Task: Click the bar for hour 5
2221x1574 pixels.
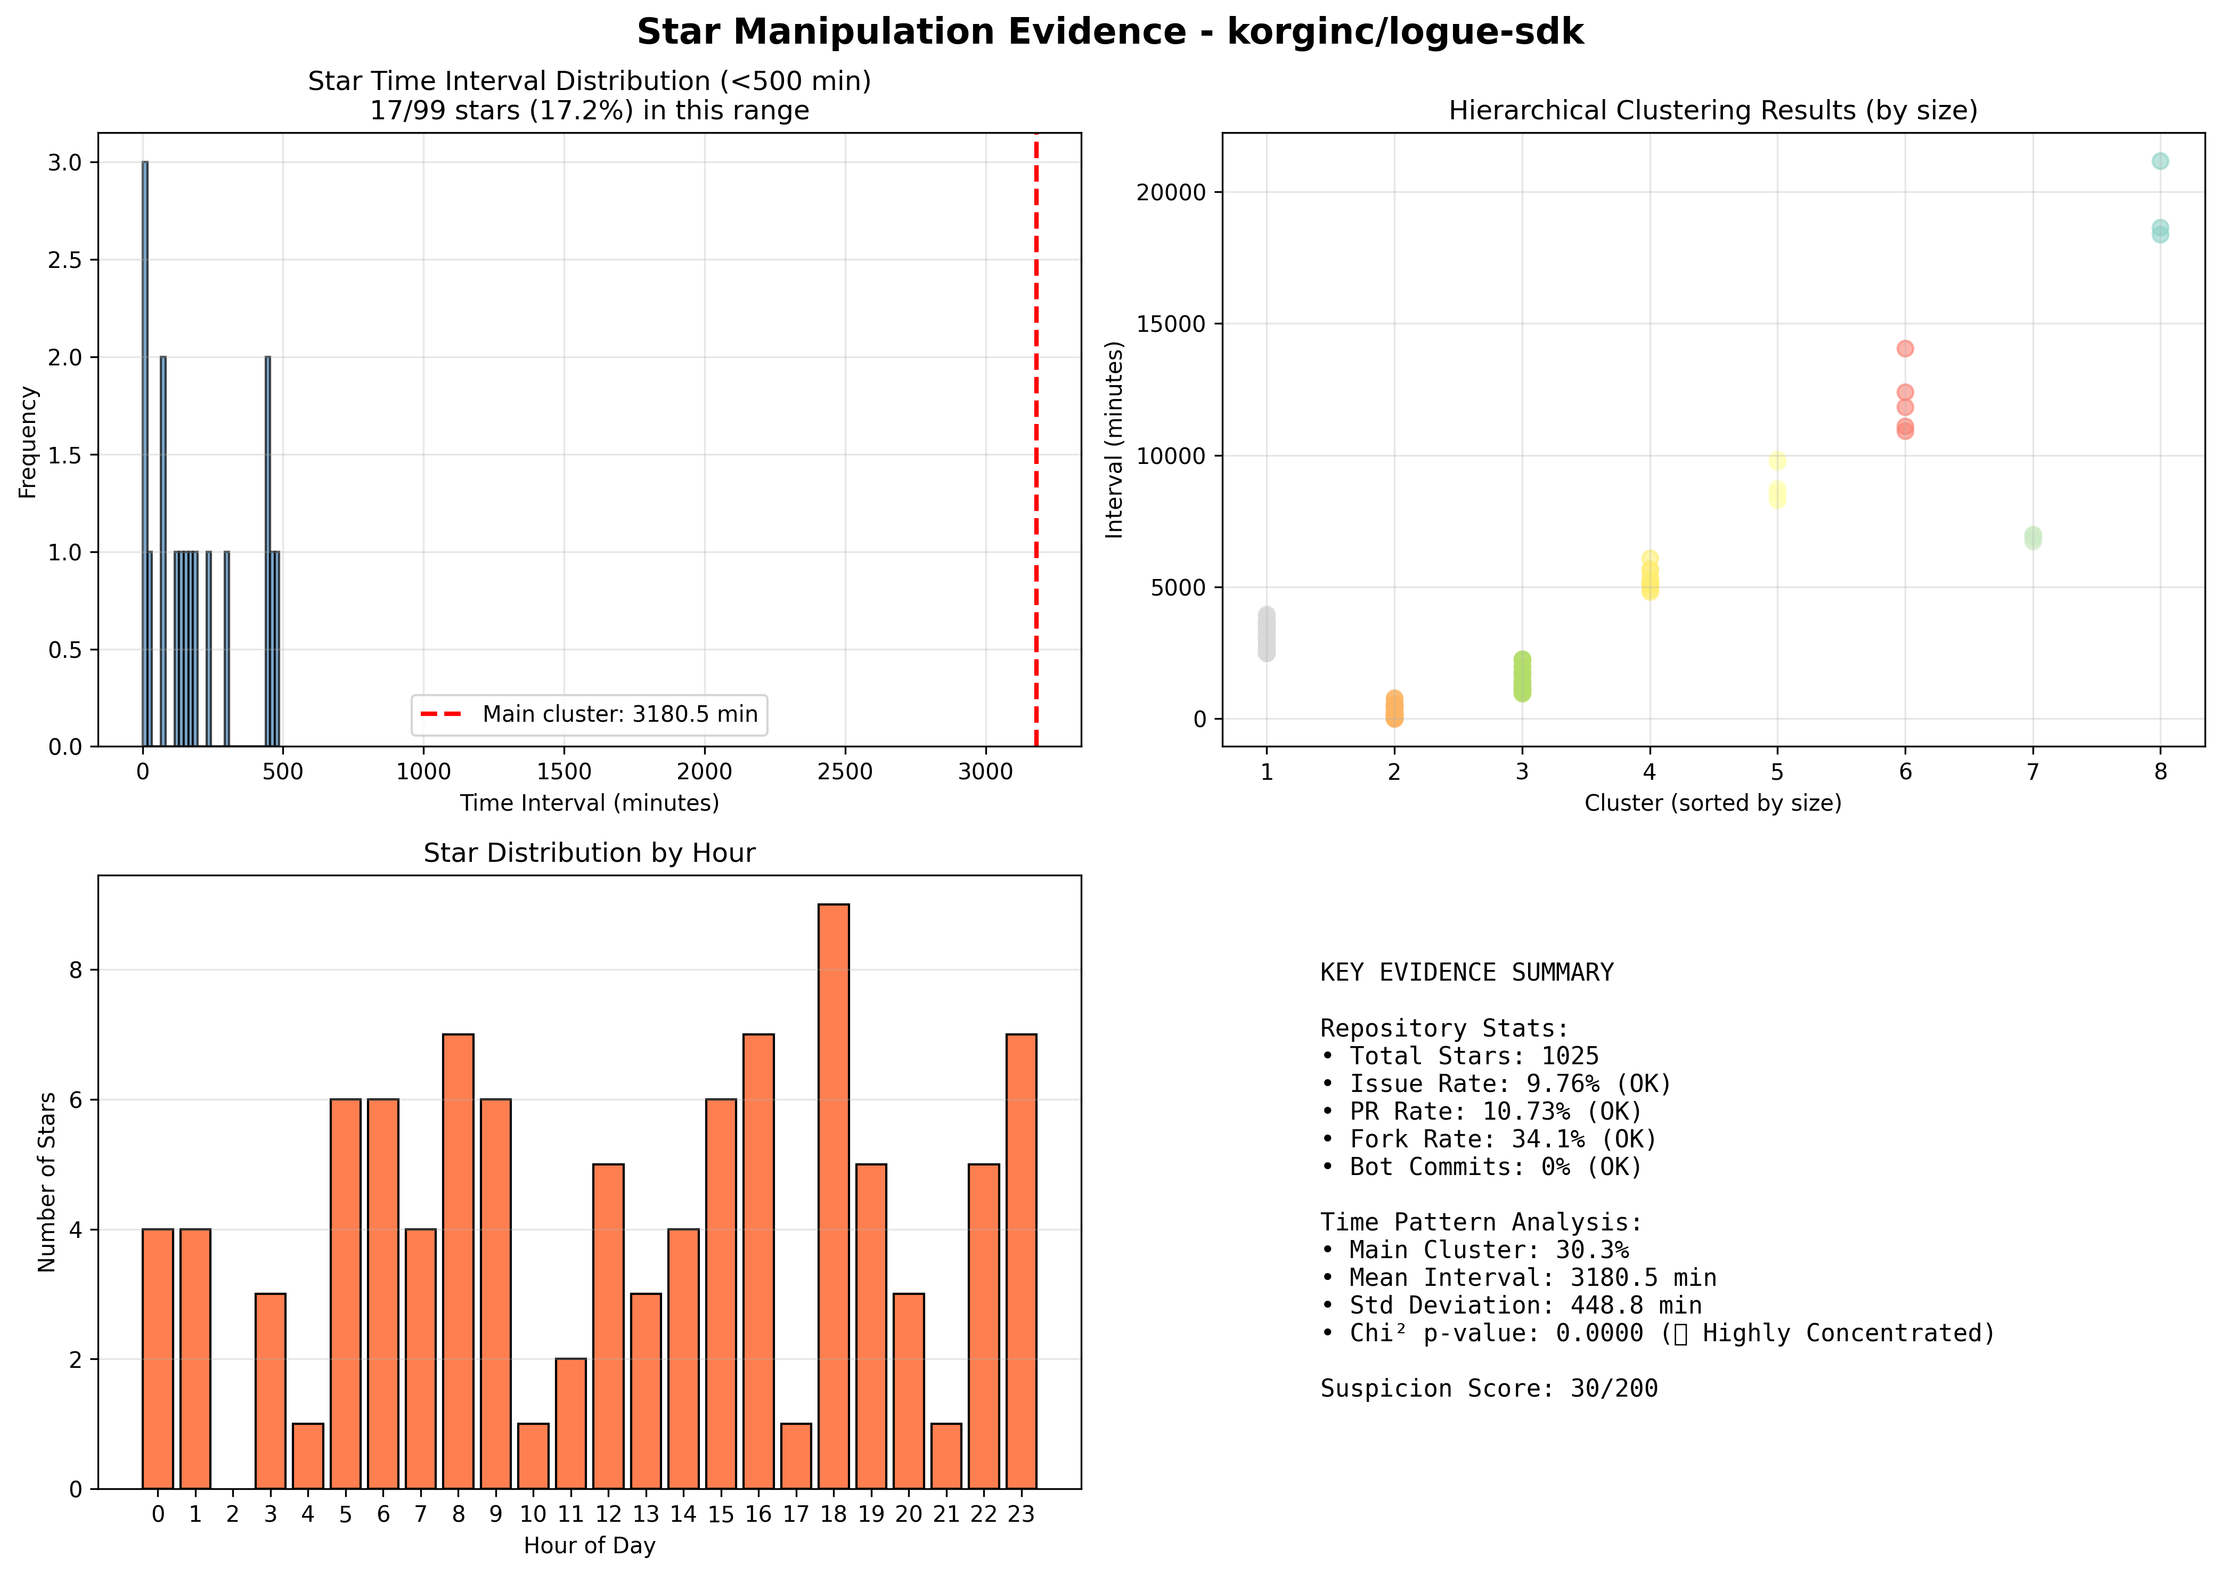Action: click(346, 1294)
